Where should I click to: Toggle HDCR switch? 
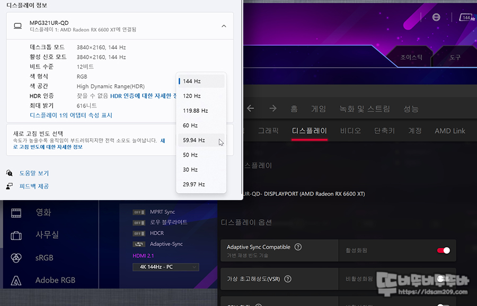click(x=139, y=233)
